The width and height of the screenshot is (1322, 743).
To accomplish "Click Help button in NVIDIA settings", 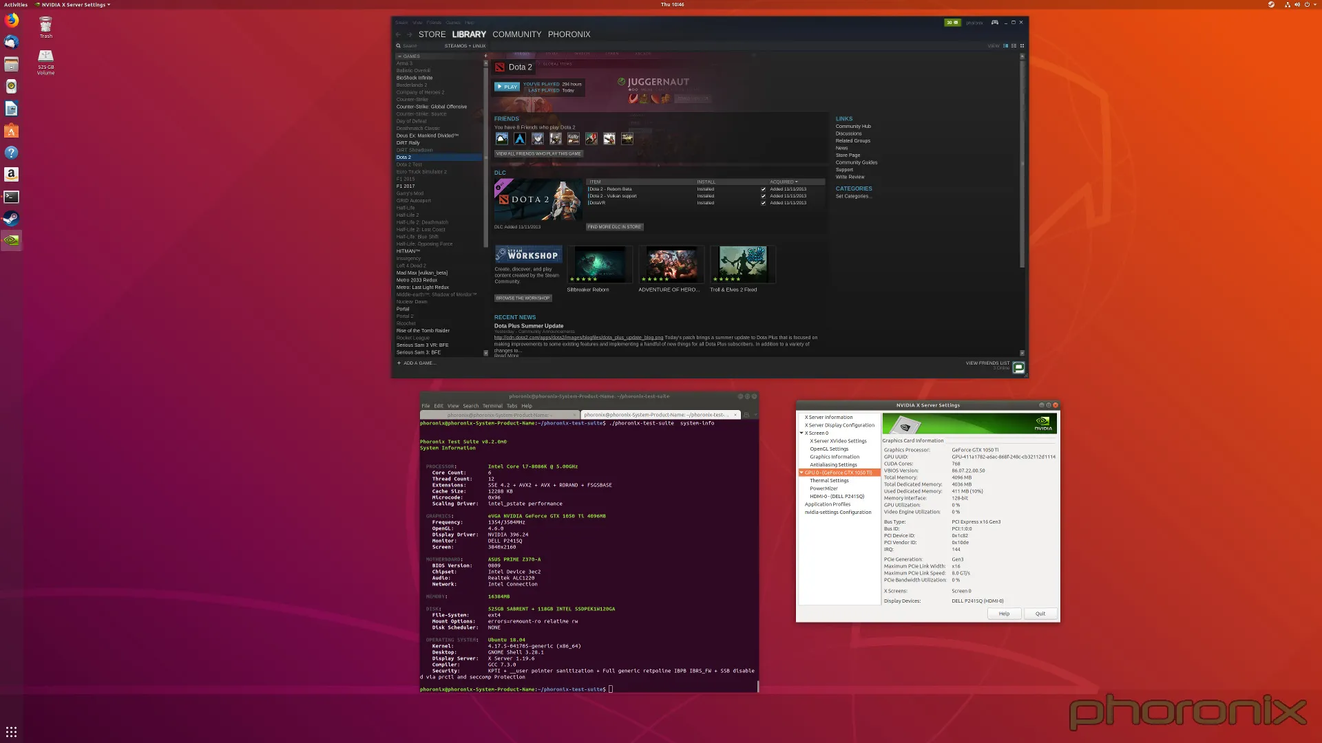I will tap(1004, 614).
